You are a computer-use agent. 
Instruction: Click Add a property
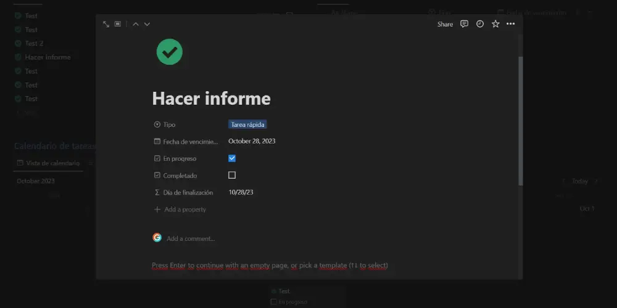coord(184,209)
